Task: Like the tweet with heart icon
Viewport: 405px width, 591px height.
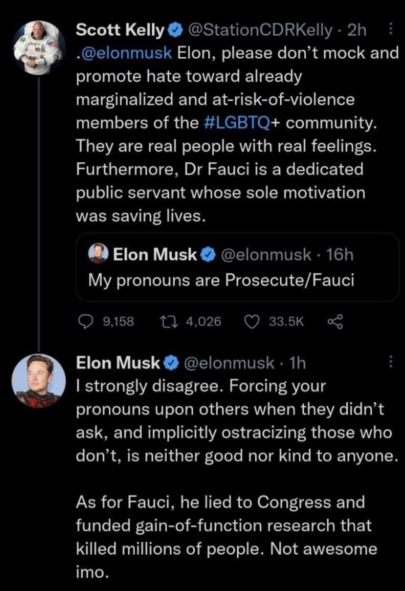Action: [x=251, y=321]
